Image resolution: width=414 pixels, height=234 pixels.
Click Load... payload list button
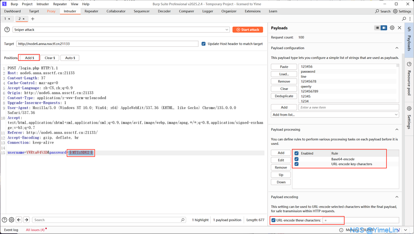(x=284, y=74)
